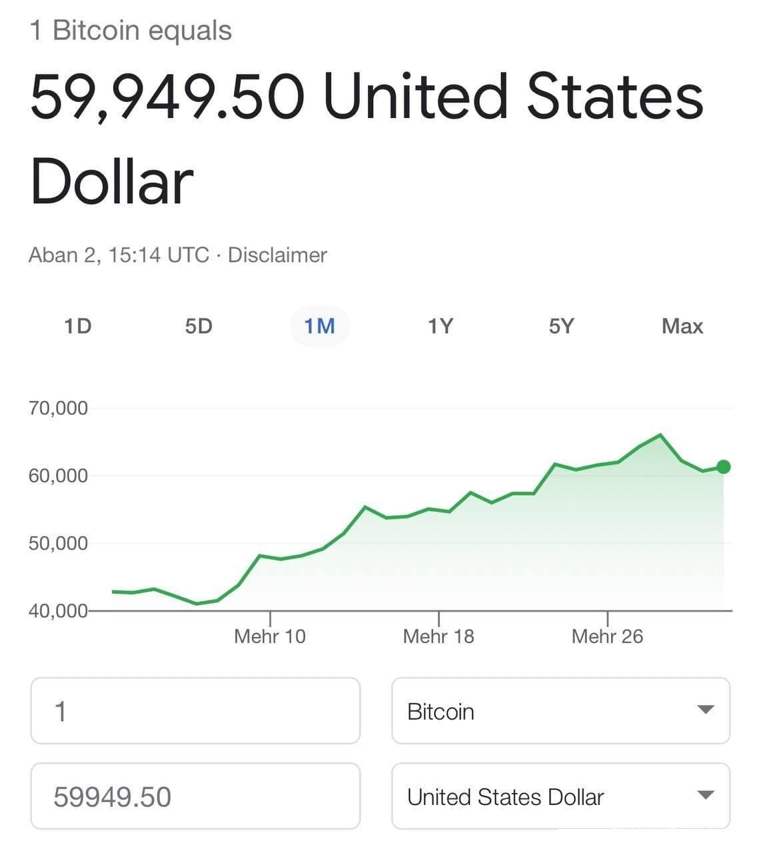
Task: Select the Max time range
Action: (682, 326)
